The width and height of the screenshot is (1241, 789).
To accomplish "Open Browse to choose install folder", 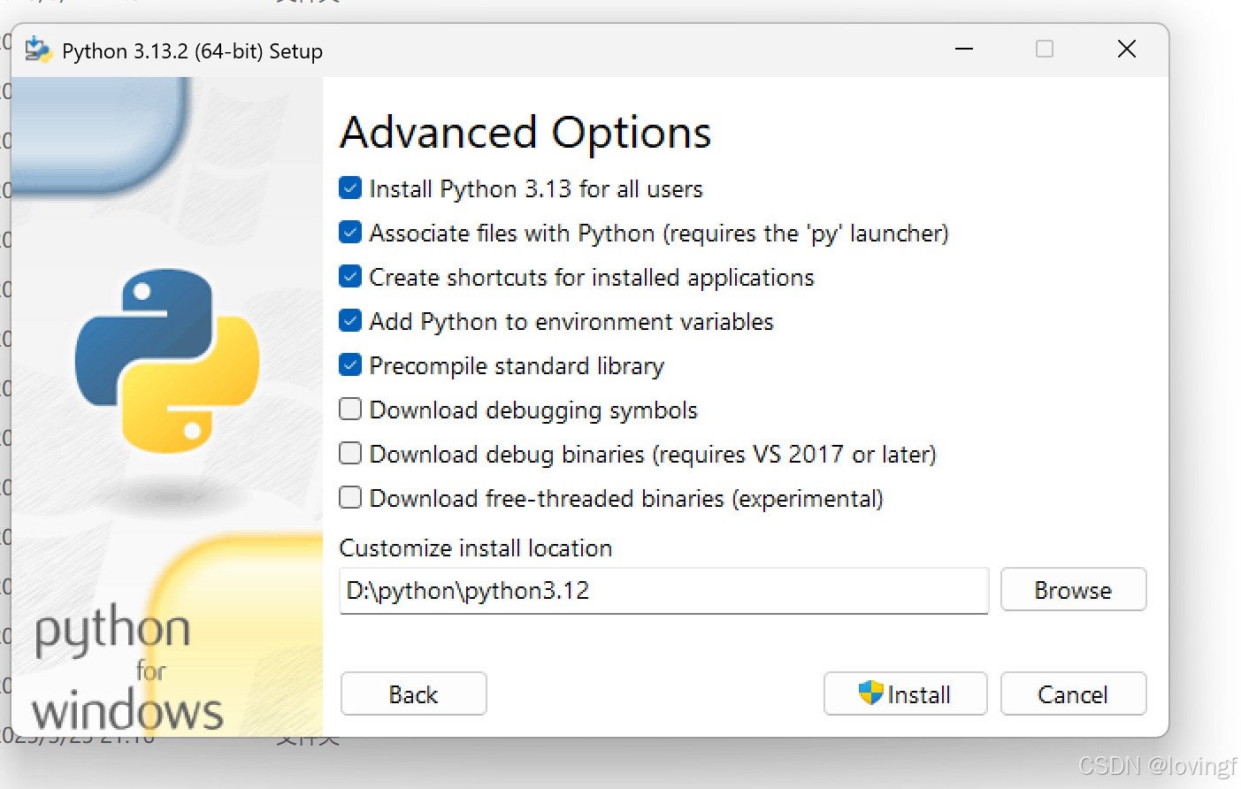I will pos(1073,590).
